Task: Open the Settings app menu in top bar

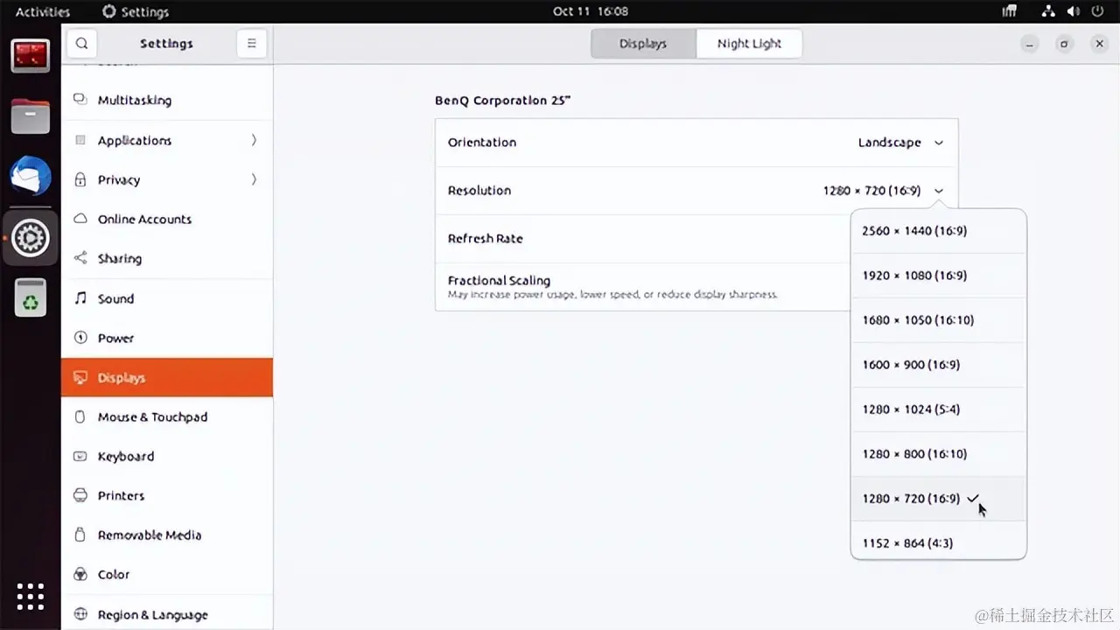Action: pos(136,11)
